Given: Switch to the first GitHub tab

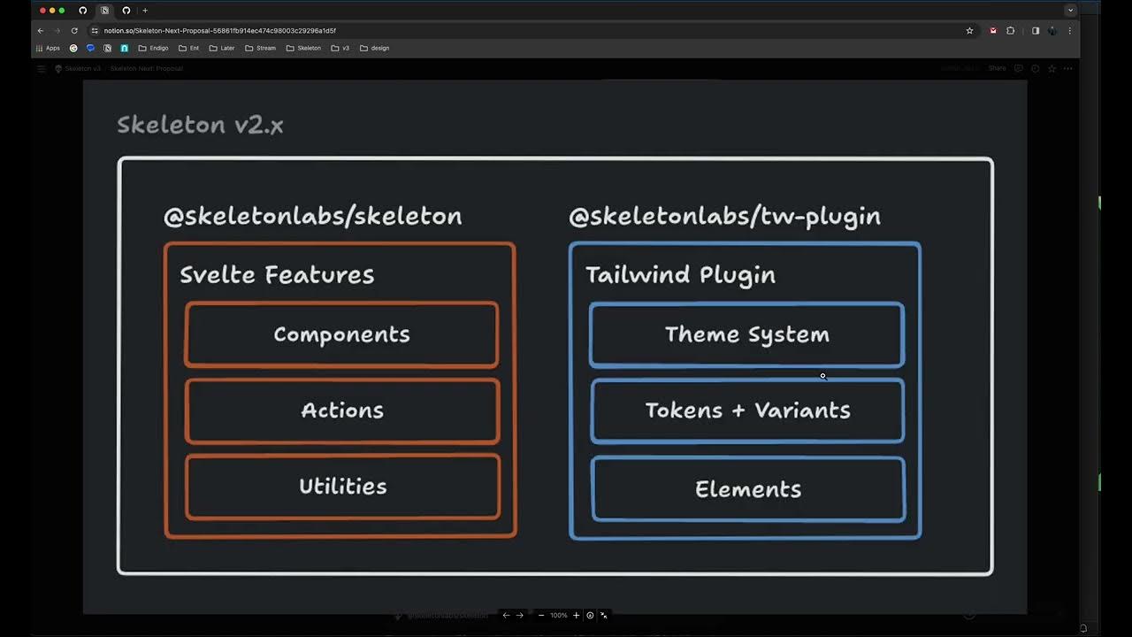Looking at the screenshot, I should [83, 11].
